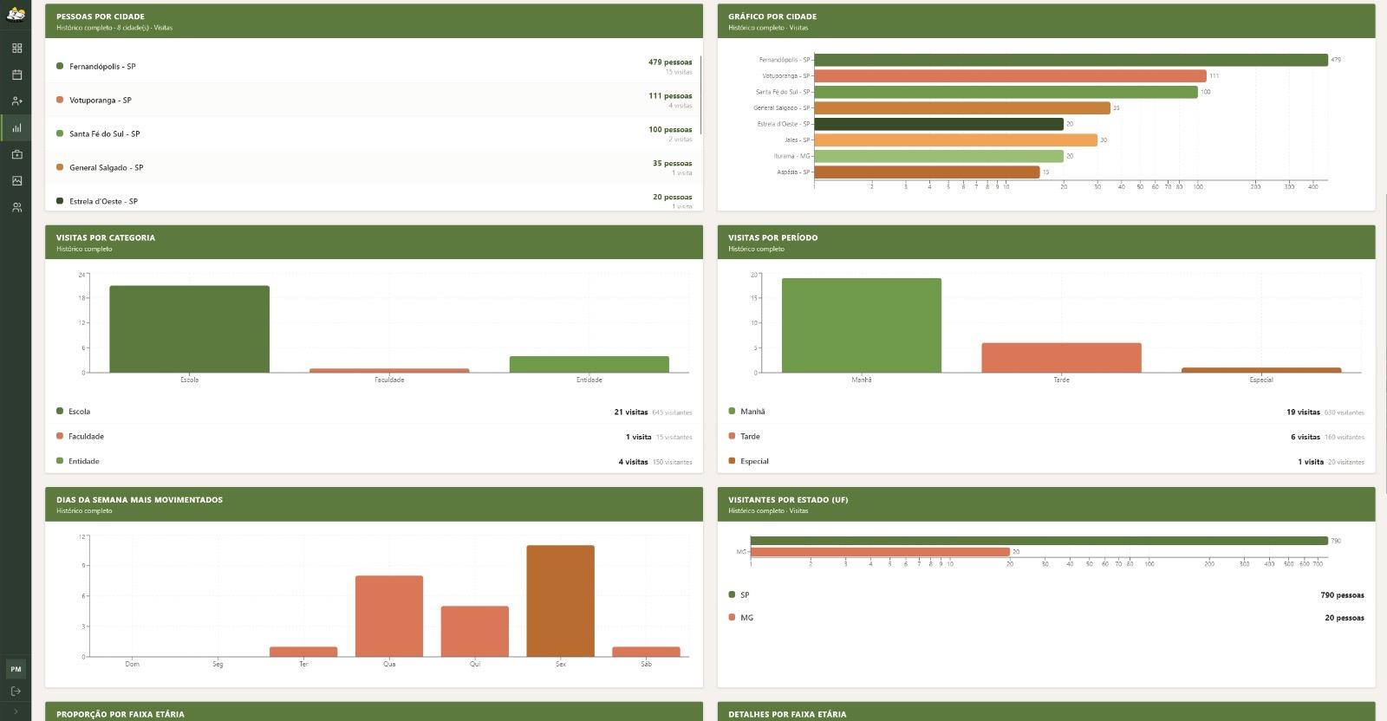Click the Tarde legend color dot

(x=733, y=437)
